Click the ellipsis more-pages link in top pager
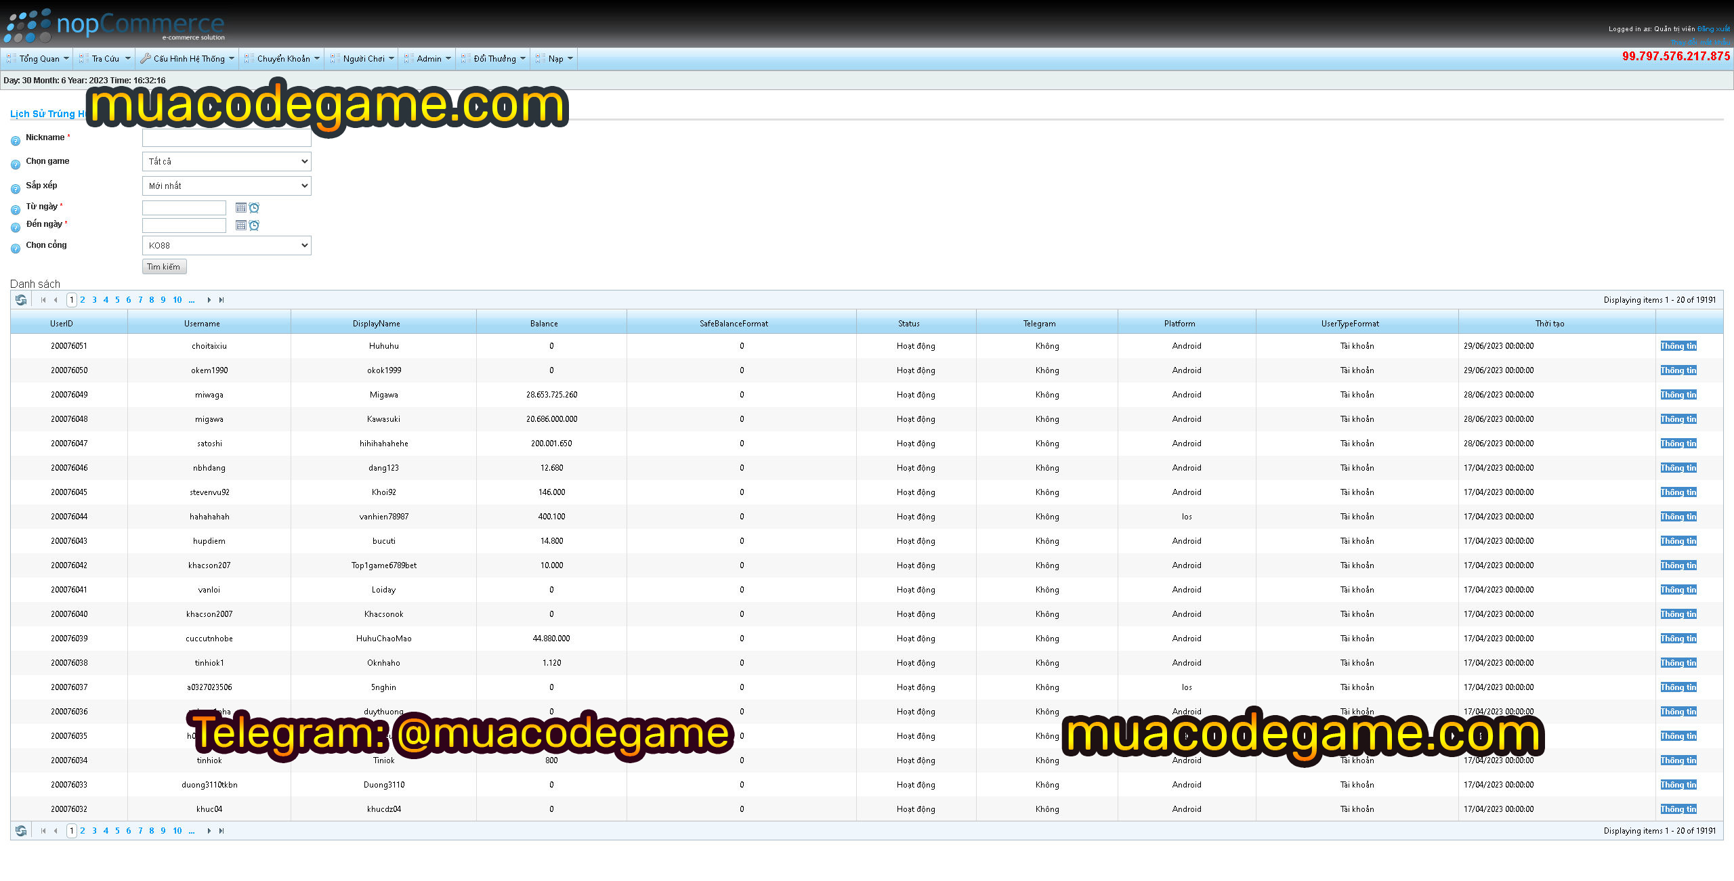Image resolution: width=1734 pixels, height=881 pixels. point(192,300)
